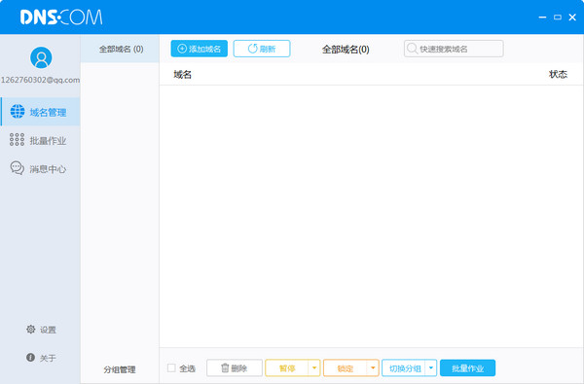Expand the 锁定 dropdown arrow

click(x=373, y=368)
